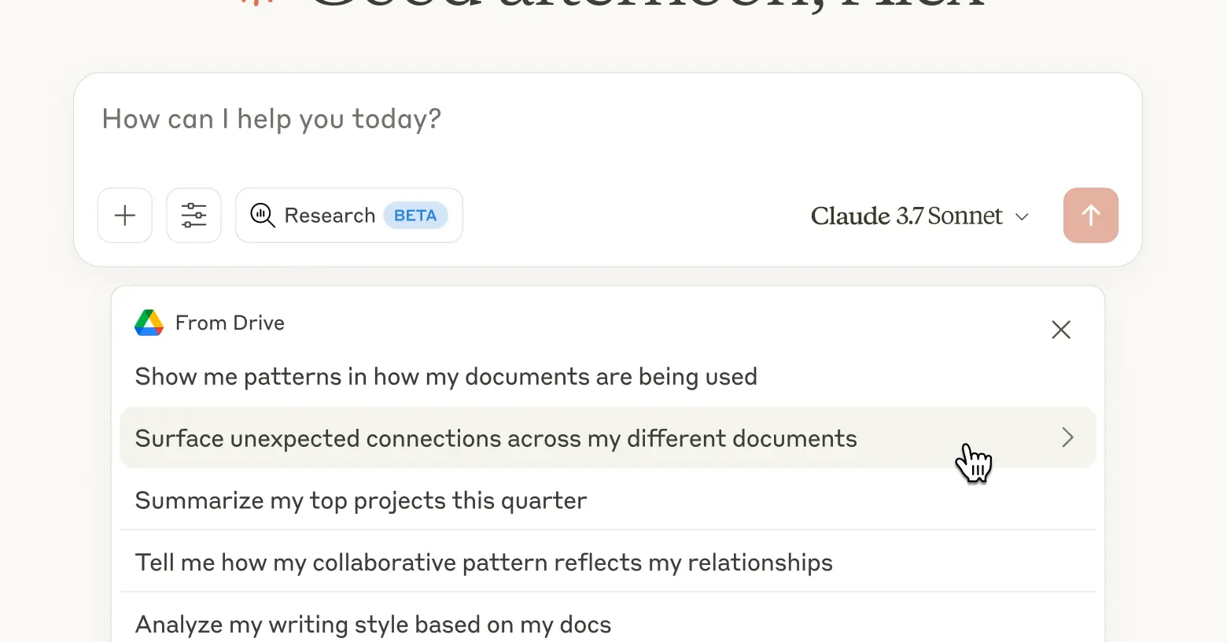Pick "Tell me how my collaborative pattern" suggestion

(x=484, y=563)
